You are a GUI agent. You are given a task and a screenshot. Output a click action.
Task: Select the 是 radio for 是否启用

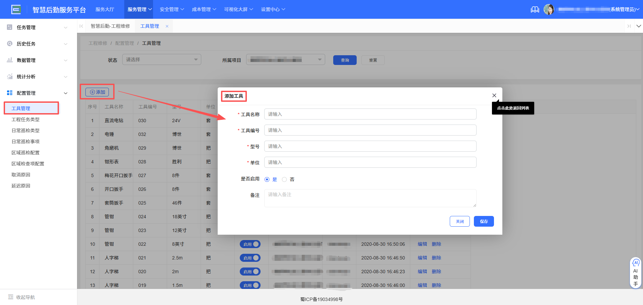tap(267, 179)
